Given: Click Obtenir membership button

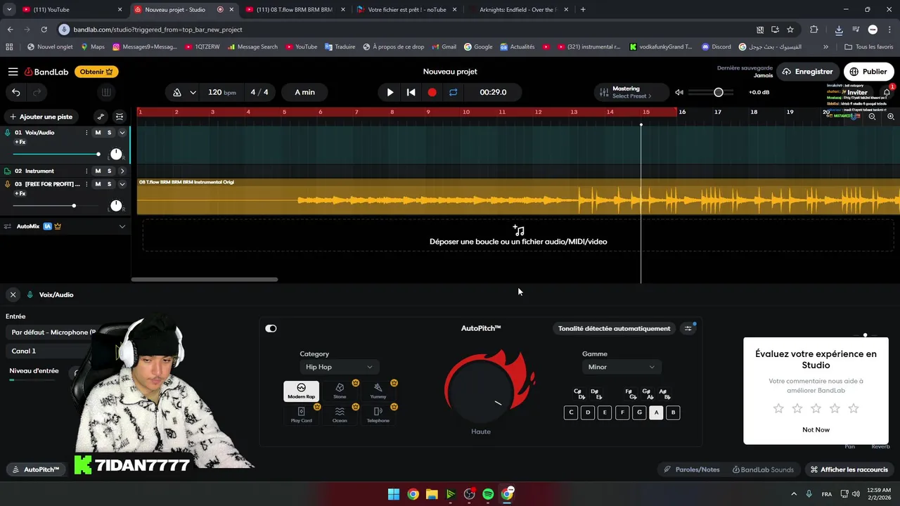Looking at the screenshot, I should (97, 72).
